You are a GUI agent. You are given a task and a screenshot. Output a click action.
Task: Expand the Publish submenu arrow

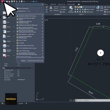[14, 41]
